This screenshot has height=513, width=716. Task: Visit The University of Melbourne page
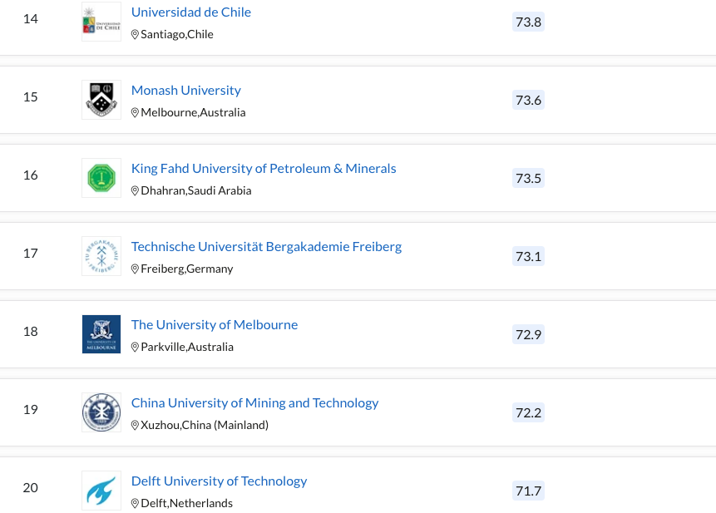[215, 325]
